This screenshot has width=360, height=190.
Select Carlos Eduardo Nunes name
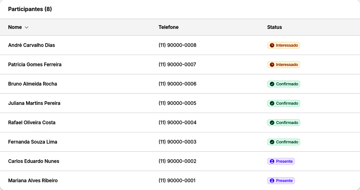point(34,161)
